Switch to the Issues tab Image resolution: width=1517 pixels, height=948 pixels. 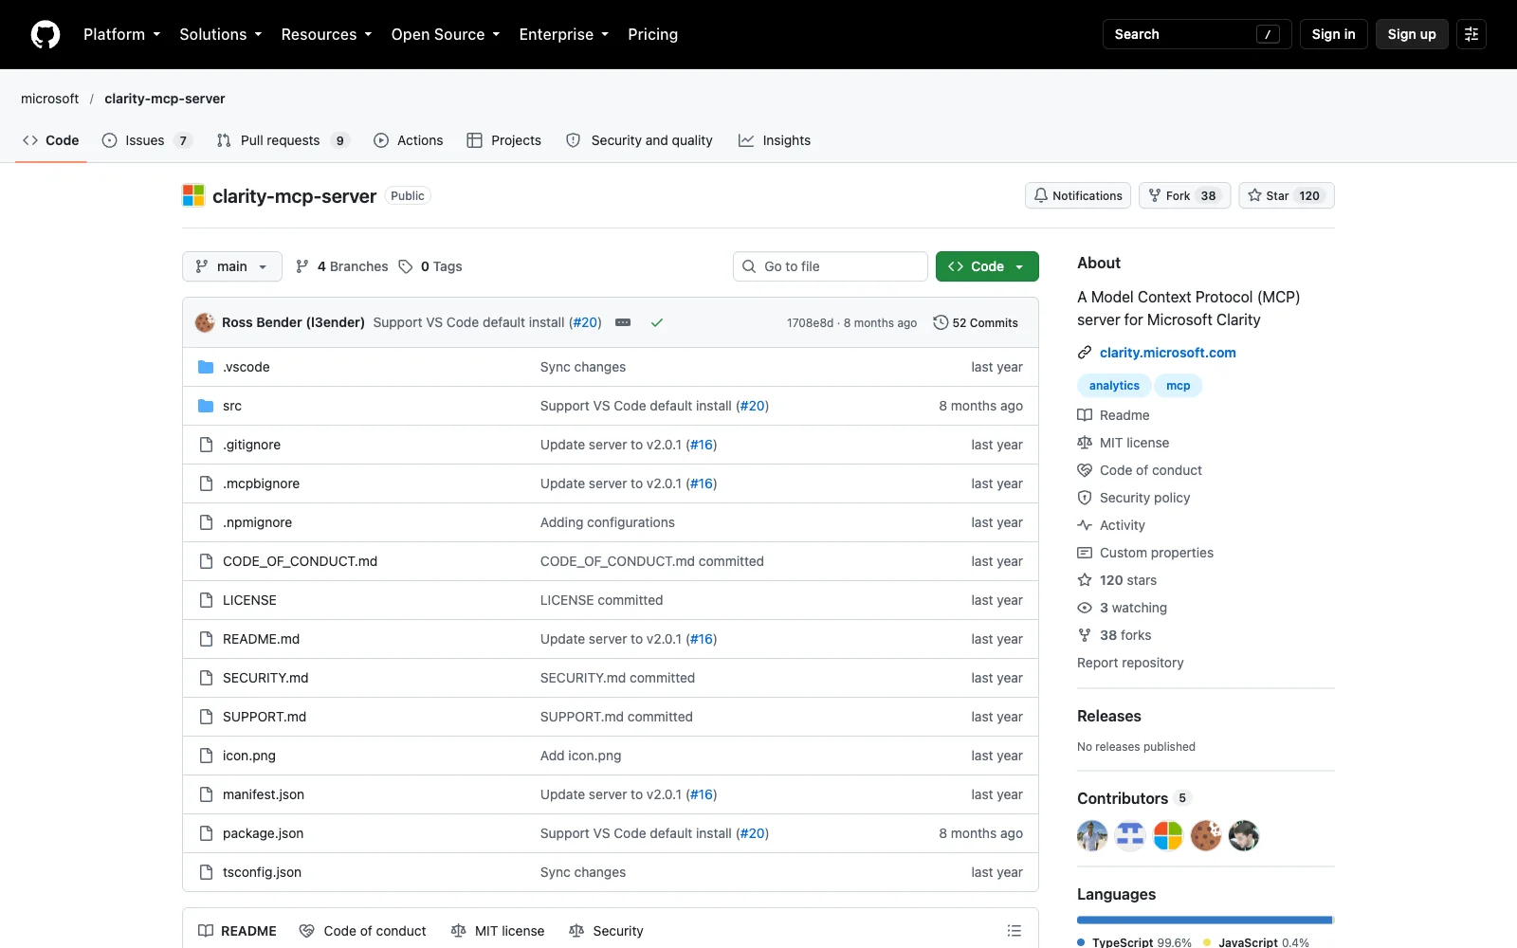pyautogui.click(x=147, y=140)
